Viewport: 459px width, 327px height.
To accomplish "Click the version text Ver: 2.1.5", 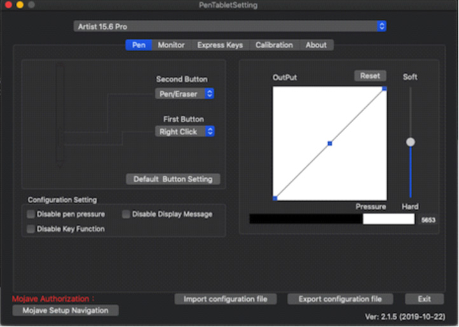I will click(x=405, y=317).
